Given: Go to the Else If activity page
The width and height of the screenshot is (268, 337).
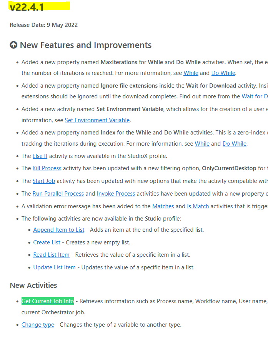Looking at the screenshot, I should click(x=40, y=156).
